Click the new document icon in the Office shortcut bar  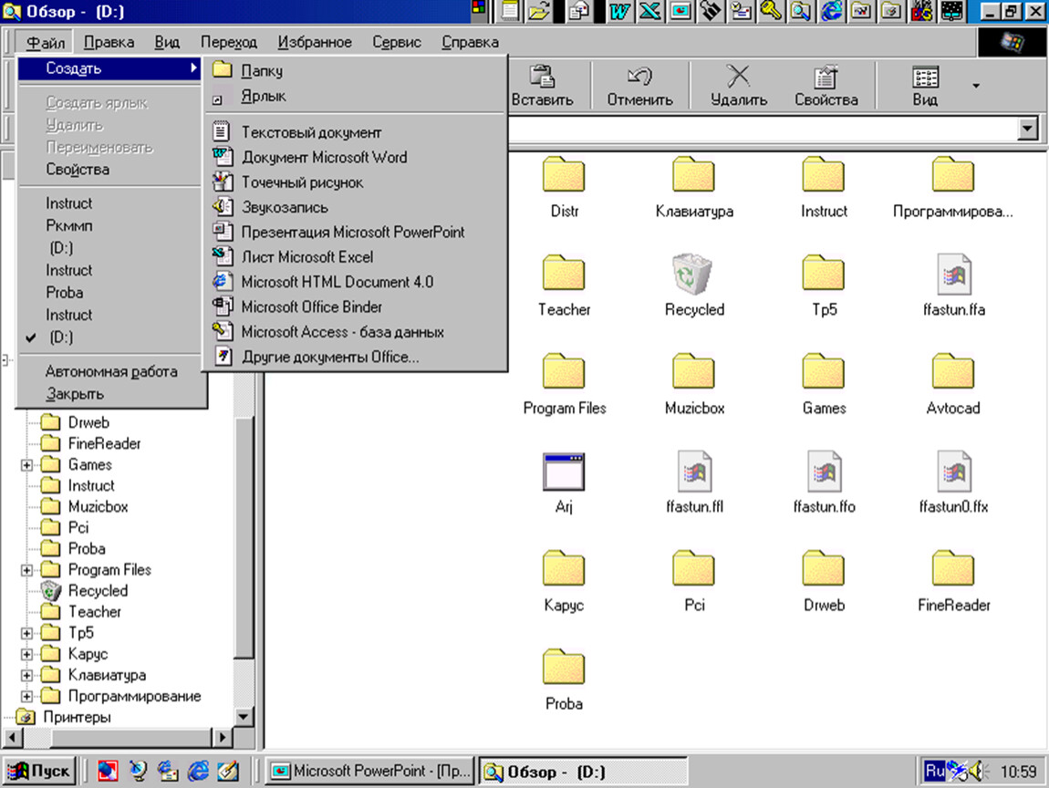511,11
